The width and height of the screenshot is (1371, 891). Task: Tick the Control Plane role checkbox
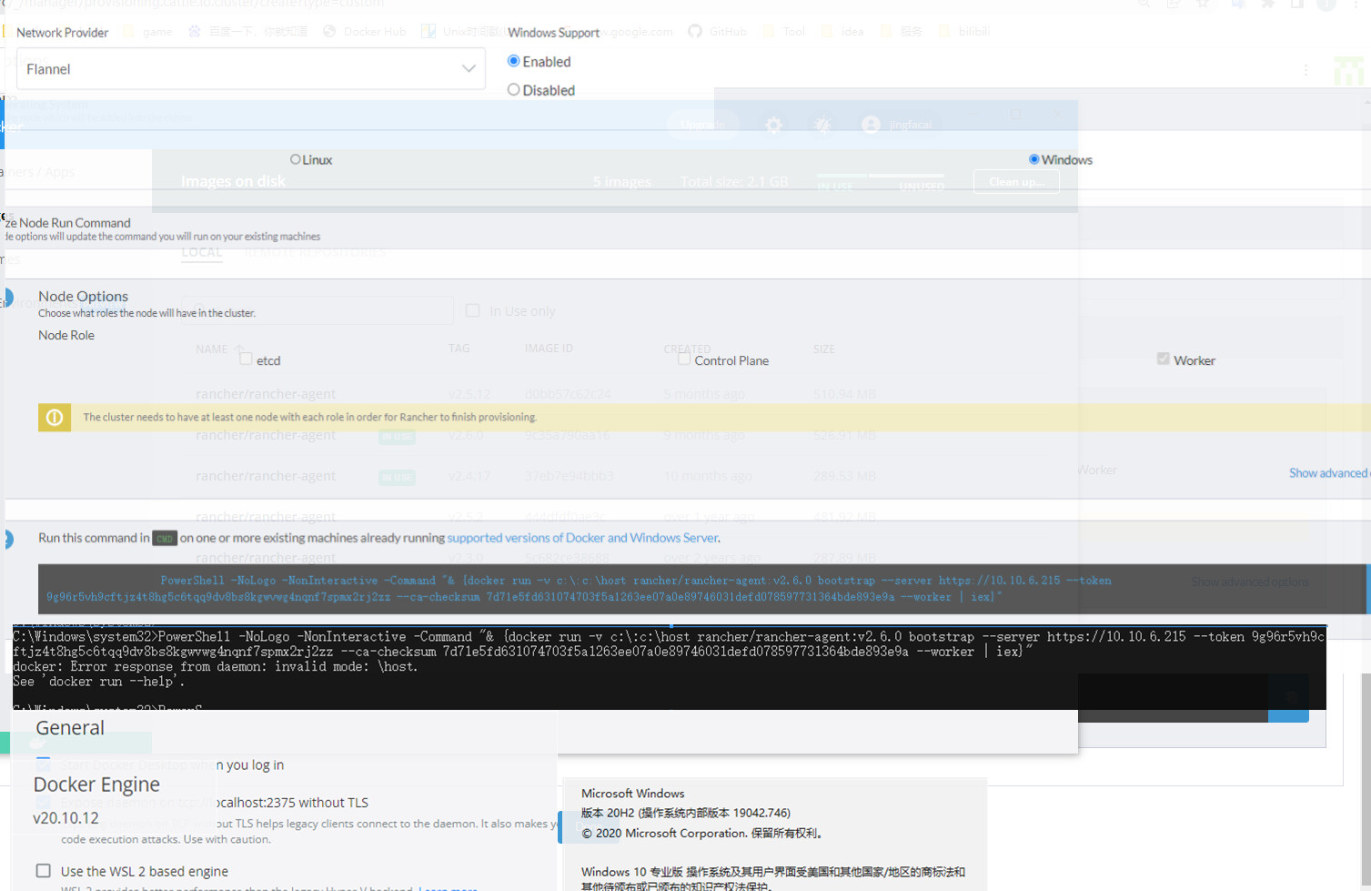click(x=684, y=359)
